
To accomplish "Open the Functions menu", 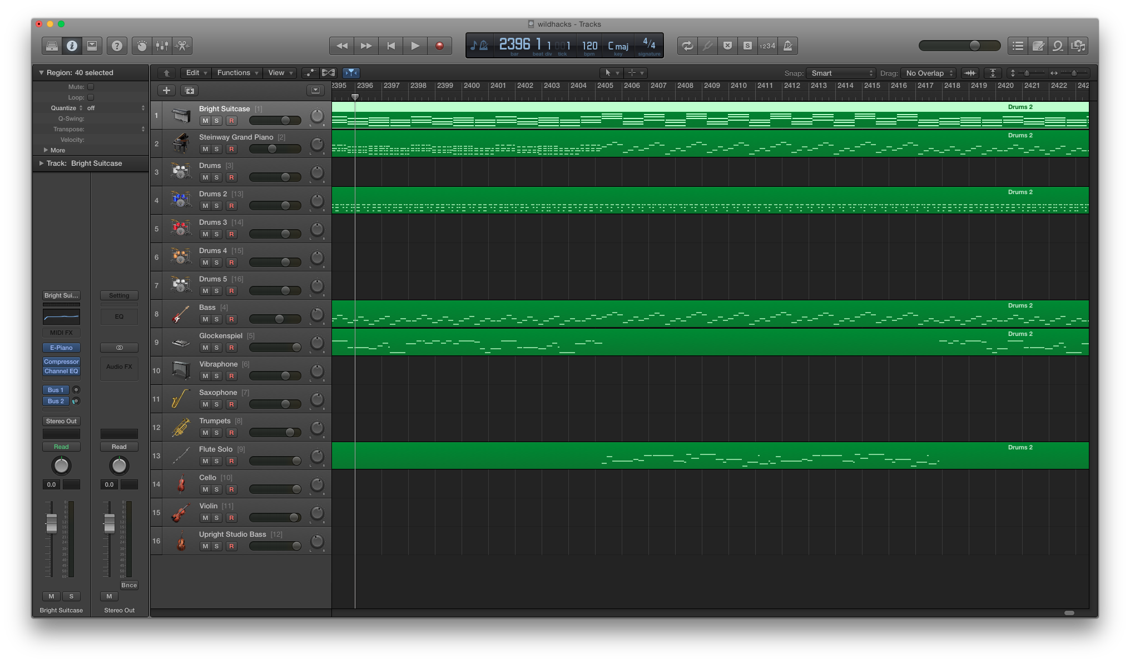I will tap(237, 72).
